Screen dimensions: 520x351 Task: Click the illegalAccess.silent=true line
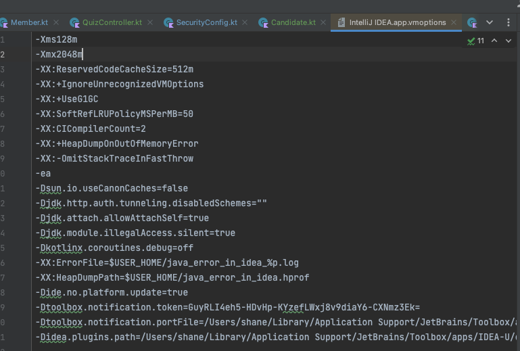[135, 233]
